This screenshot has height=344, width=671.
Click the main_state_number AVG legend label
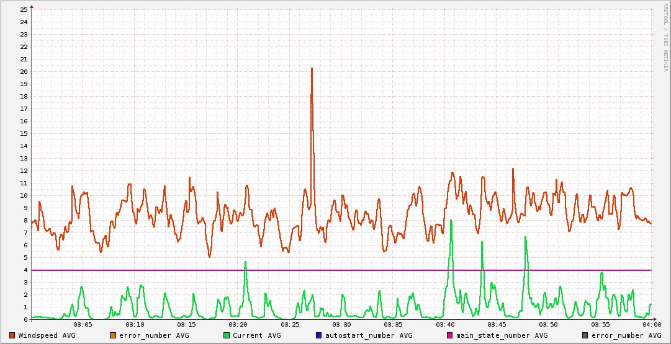coord(502,335)
